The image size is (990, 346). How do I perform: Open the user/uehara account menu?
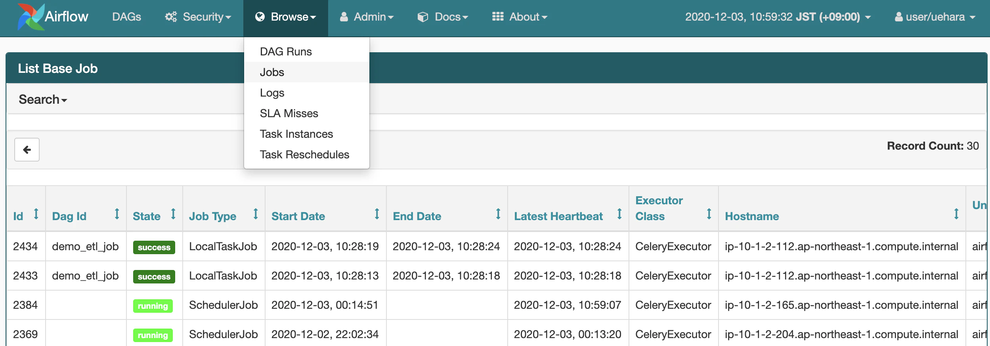tap(935, 17)
